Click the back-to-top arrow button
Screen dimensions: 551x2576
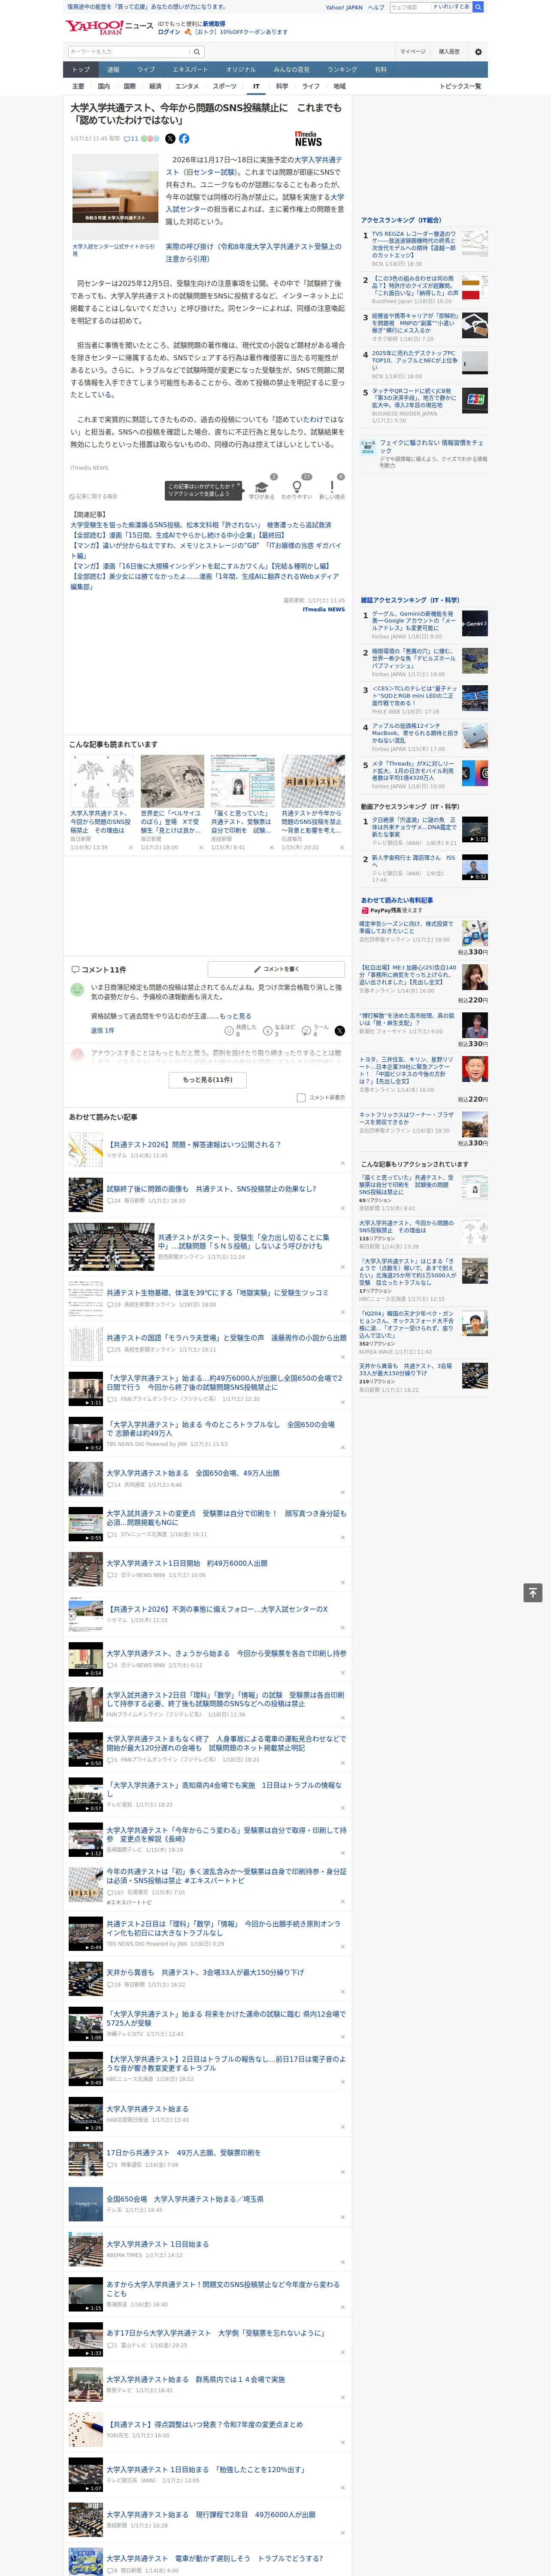[533, 1592]
